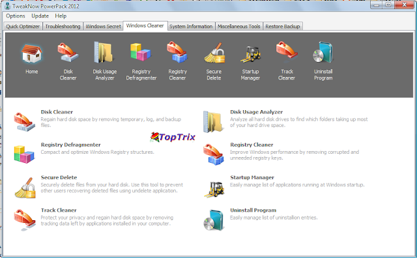The height and width of the screenshot is (258, 417).
Task: Open the Startup Manager heading link
Action: coord(252,177)
